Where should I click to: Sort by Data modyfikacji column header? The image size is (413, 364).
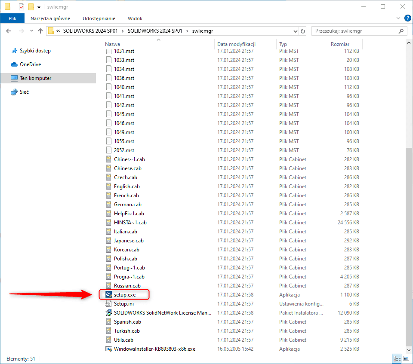(237, 44)
